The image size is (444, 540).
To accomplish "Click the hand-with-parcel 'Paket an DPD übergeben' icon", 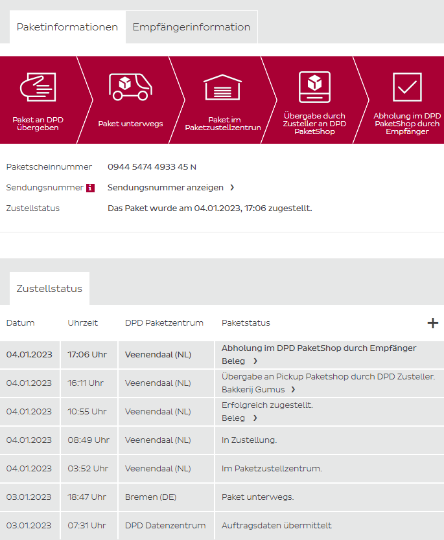I will [x=38, y=87].
